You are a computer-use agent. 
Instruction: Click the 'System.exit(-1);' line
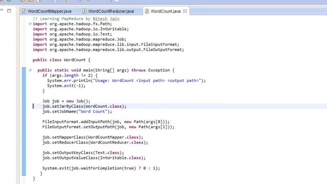66,86
